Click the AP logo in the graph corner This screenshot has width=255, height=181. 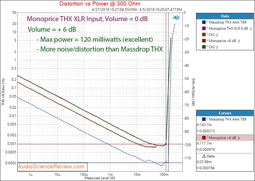176,18
